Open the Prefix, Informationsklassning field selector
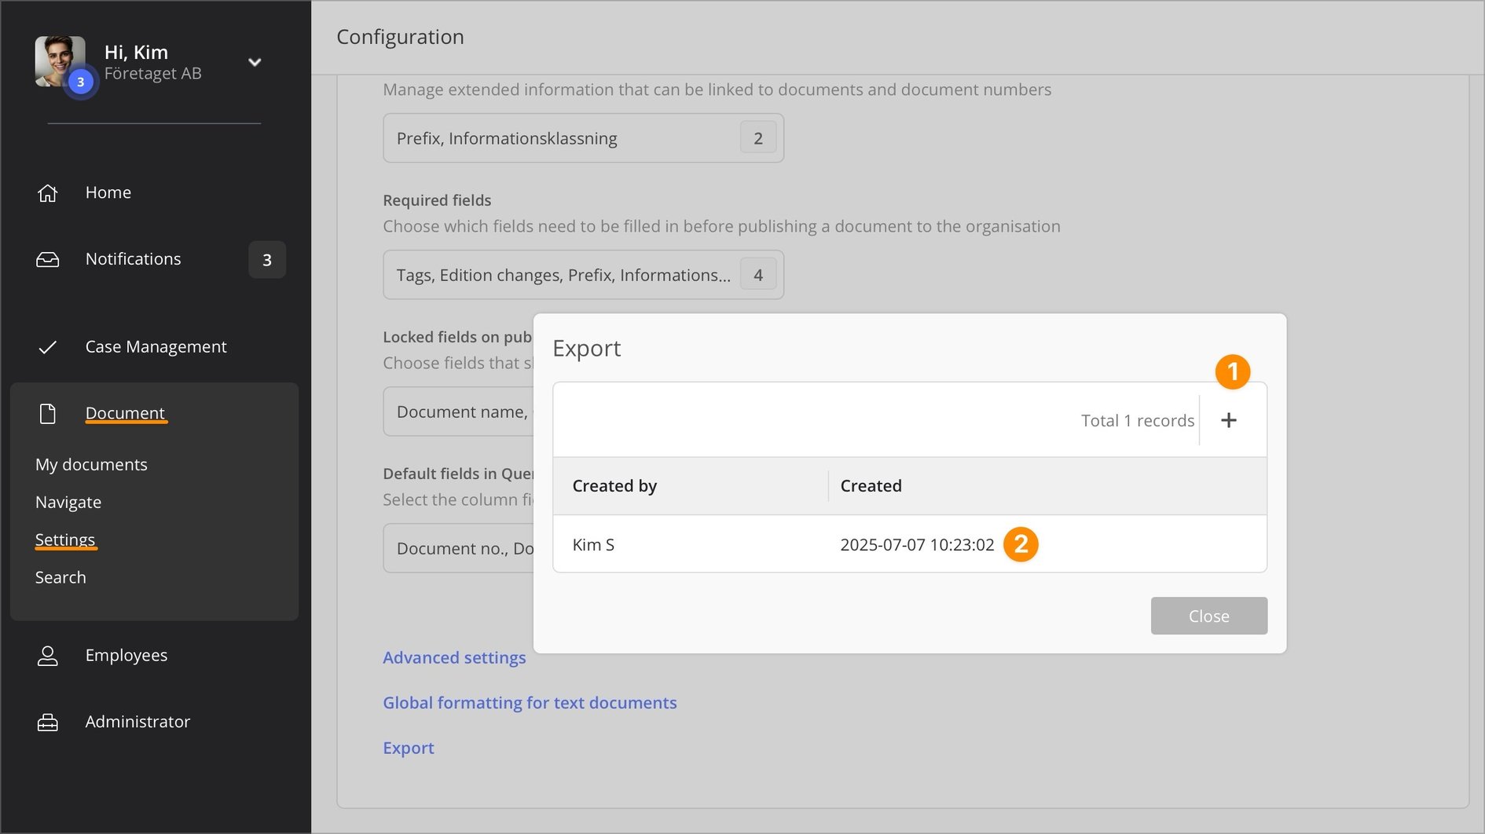The image size is (1485, 834). [583, 137]
